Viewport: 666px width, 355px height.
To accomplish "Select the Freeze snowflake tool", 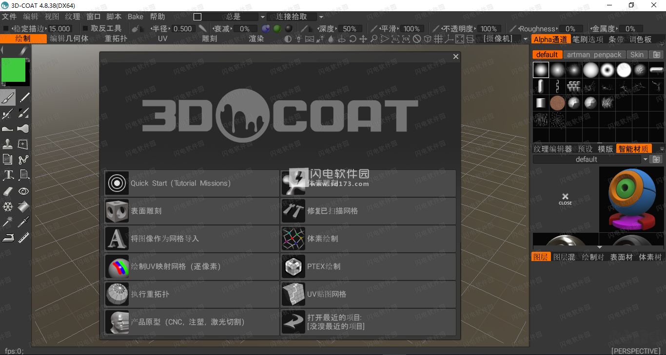I will [8, 206].
